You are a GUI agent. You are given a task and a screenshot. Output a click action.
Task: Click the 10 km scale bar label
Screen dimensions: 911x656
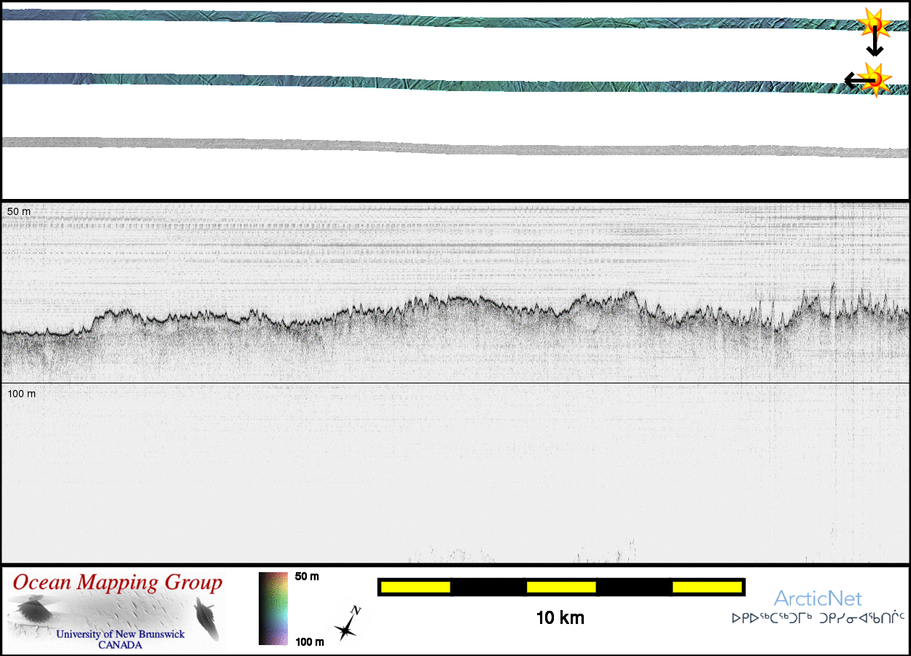pos(560,618)
